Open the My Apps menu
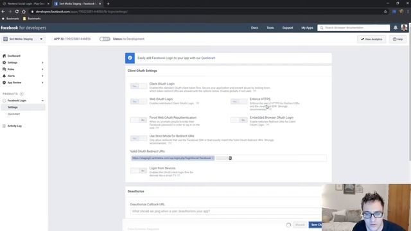Viewport: 411px width, 231px height. 307,28
